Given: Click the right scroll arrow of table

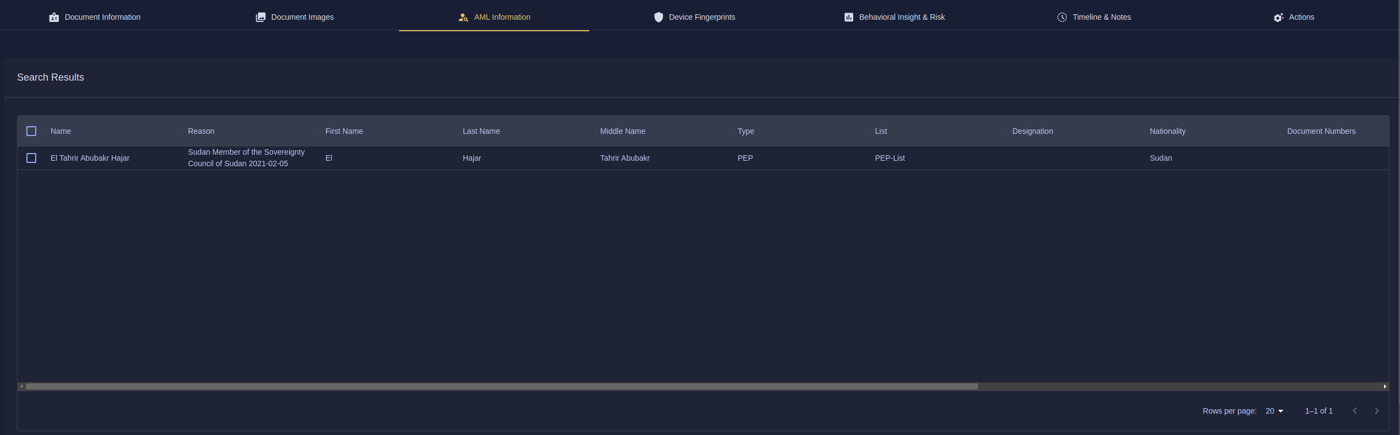Looking at the screenshot, I should click(1385, 387).
